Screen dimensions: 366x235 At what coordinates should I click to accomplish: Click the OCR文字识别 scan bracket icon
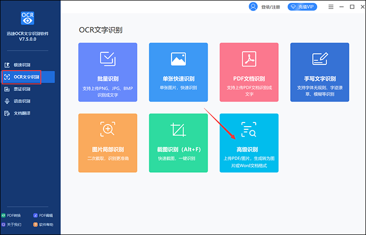7,77
